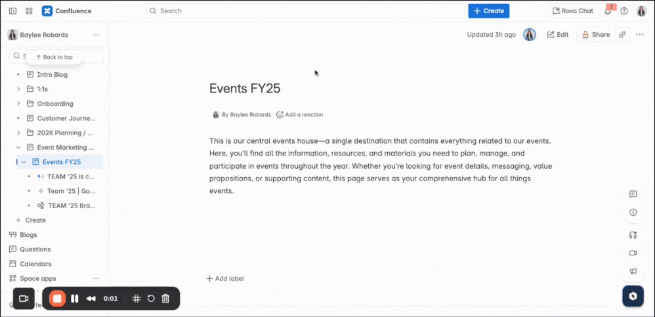This screenshot has height=317, width=655.
Task: Open the help question mark icon
Action: pos(624,11)
